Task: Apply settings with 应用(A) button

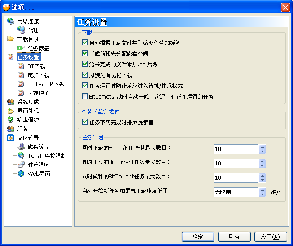Action: coord(271,237)
